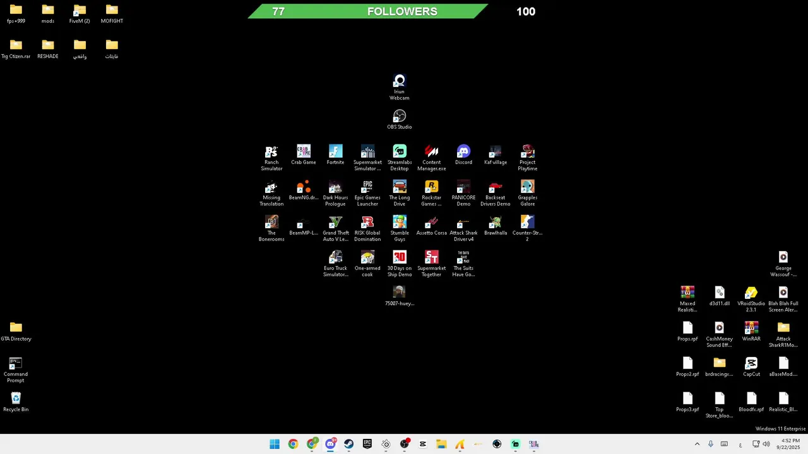Show hidden system tray icons chevron

(x=697, y=444)
